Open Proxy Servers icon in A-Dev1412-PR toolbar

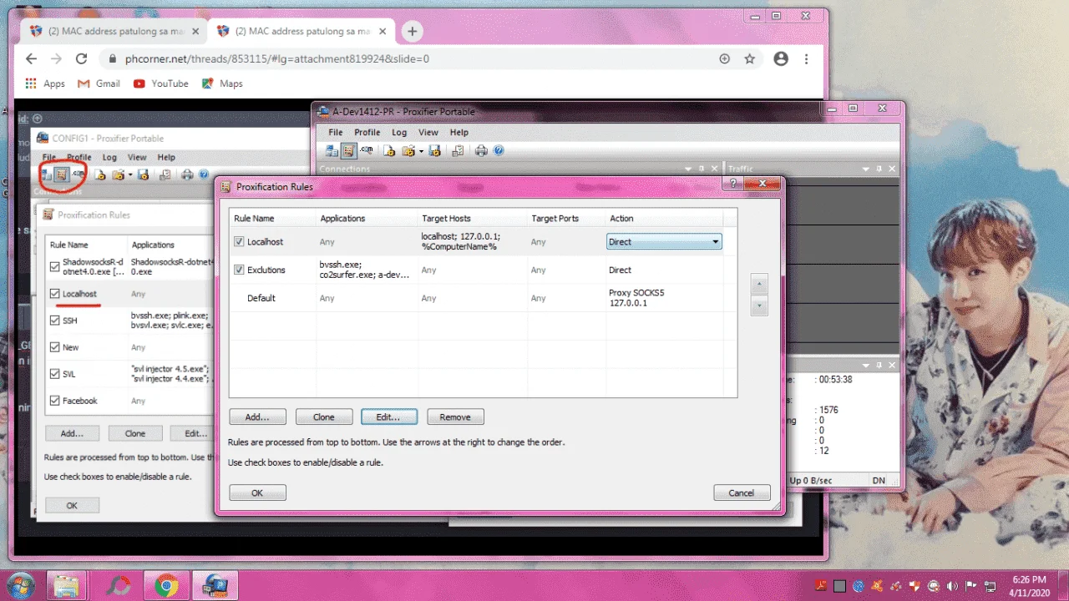point(332,151)
